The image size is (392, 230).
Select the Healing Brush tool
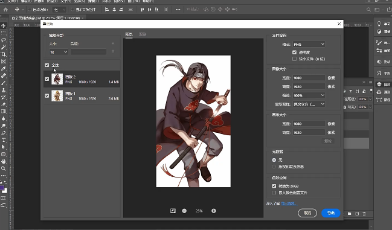4,75
